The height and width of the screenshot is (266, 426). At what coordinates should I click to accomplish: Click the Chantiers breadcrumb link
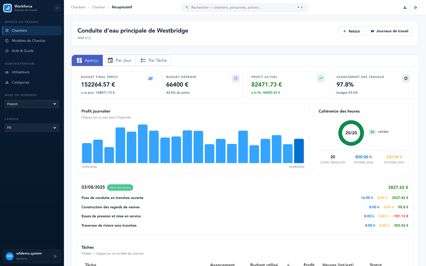click(x=78, y=7)
